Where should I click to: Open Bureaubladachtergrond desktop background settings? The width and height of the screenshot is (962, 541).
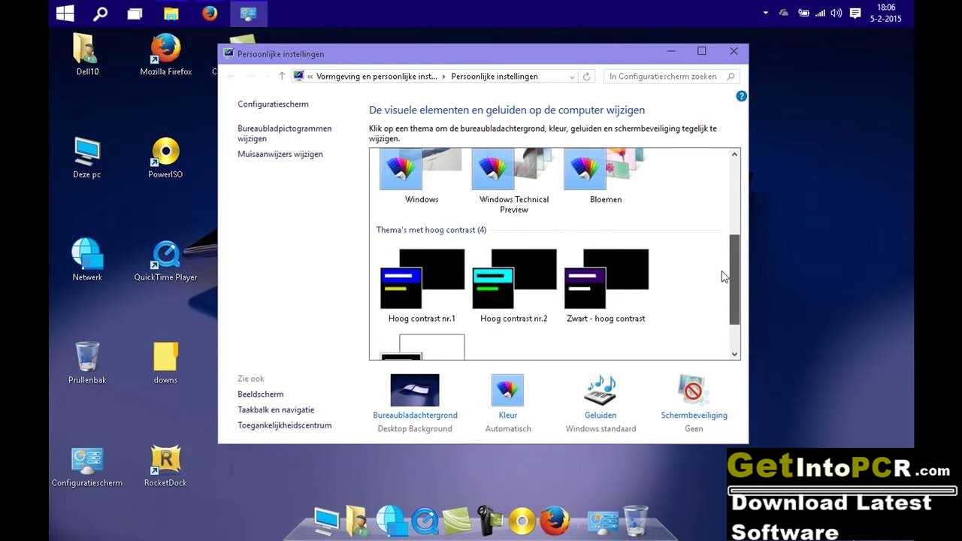(x=415, y=403)
